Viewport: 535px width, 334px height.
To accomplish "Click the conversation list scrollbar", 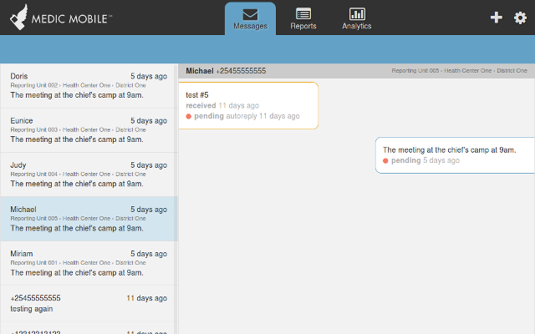I will pyautogui.click(x=176, y=199).
